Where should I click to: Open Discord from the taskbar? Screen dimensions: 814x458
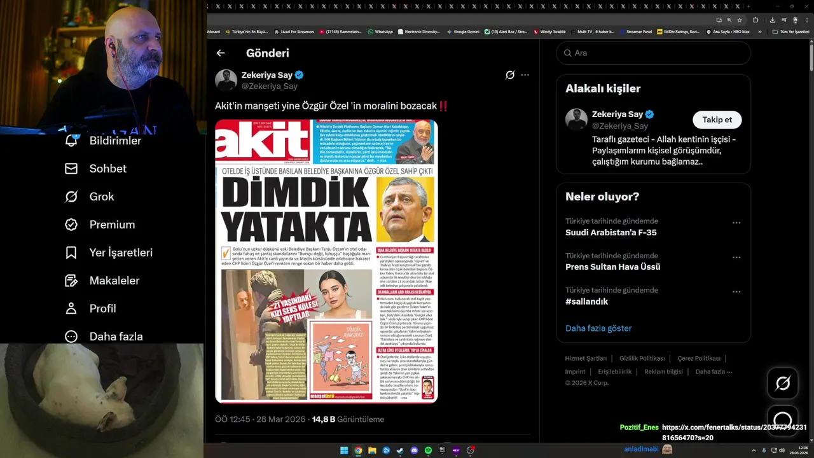[414, 450]
